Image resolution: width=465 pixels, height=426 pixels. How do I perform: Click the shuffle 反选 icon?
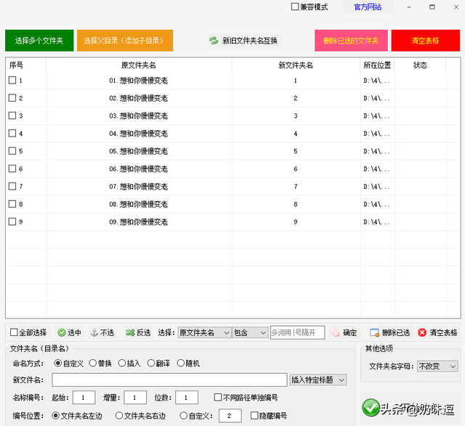click(130, 332)
